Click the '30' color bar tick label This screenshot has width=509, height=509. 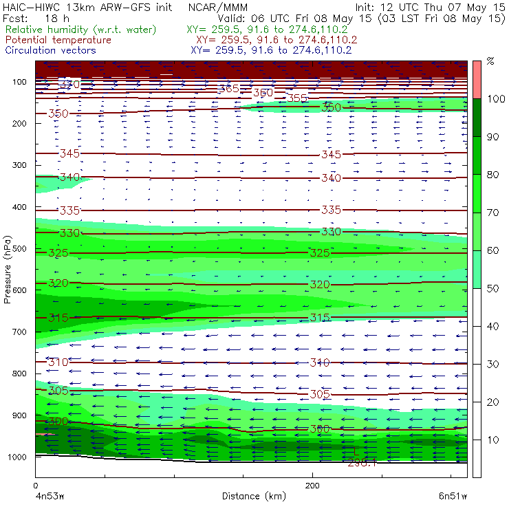coord(492,365)
